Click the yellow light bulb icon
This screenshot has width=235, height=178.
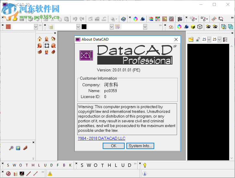(145, 165)
